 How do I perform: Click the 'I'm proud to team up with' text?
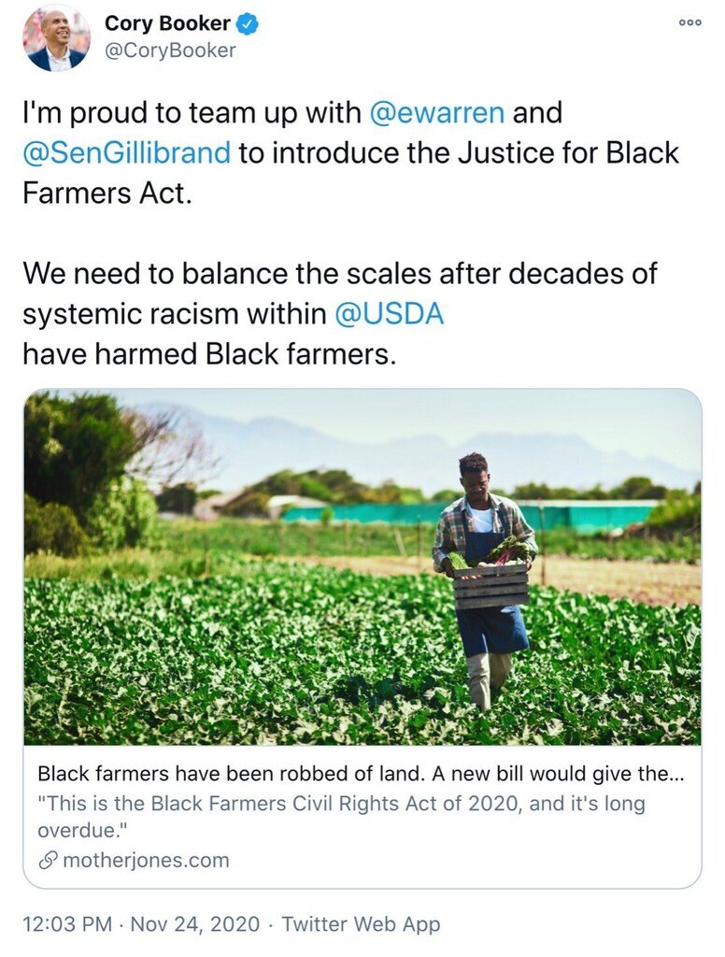[192, 113]
